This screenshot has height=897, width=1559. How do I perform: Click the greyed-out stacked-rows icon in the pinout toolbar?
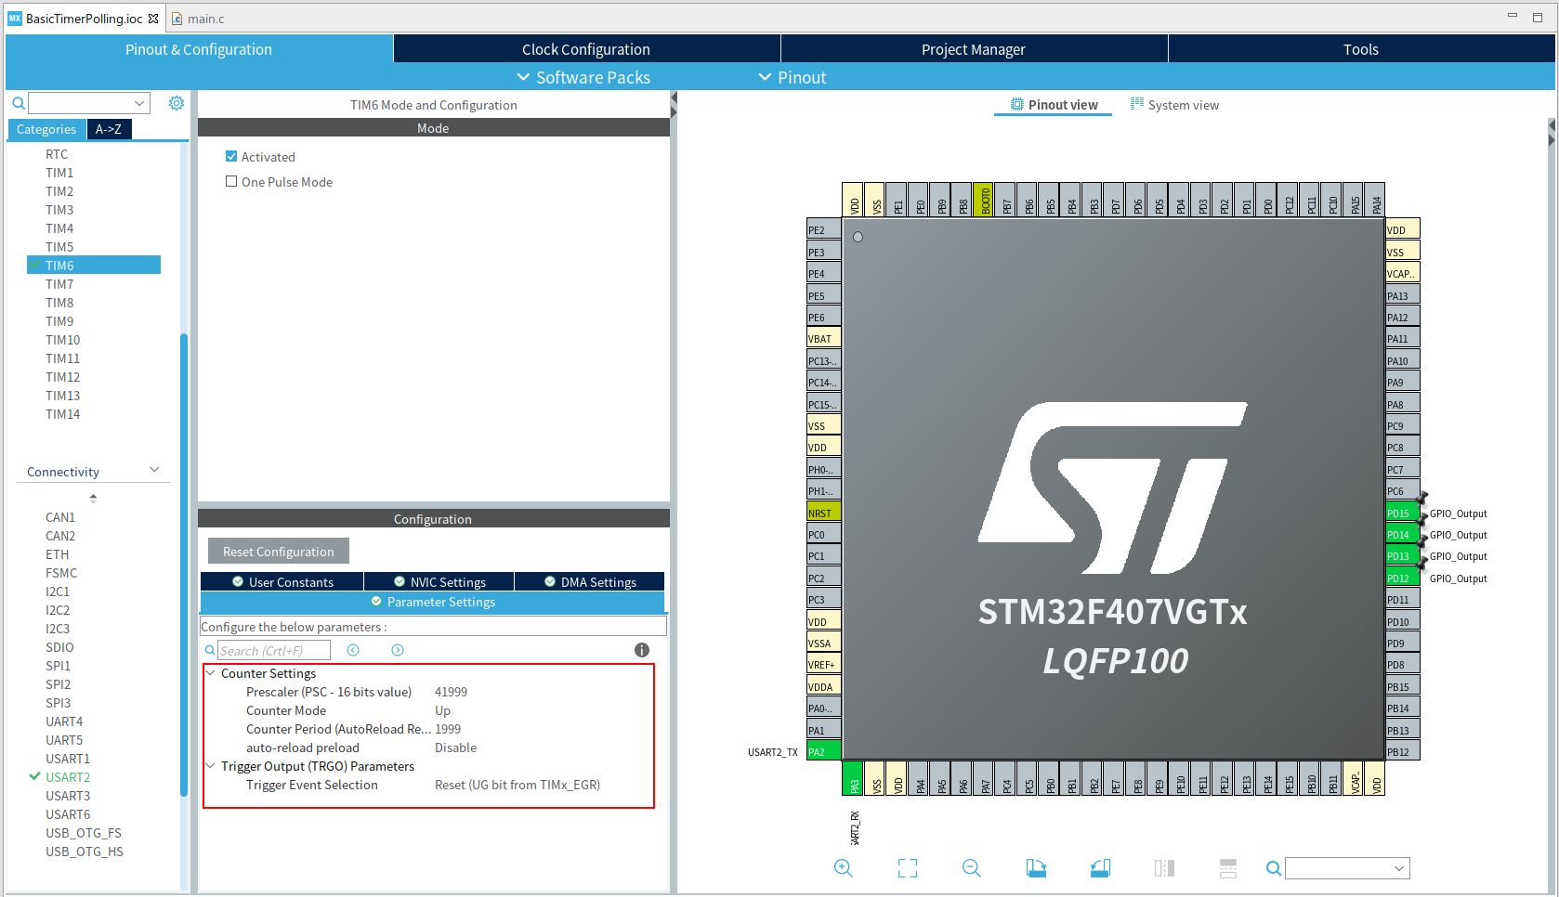point(1228,868)
